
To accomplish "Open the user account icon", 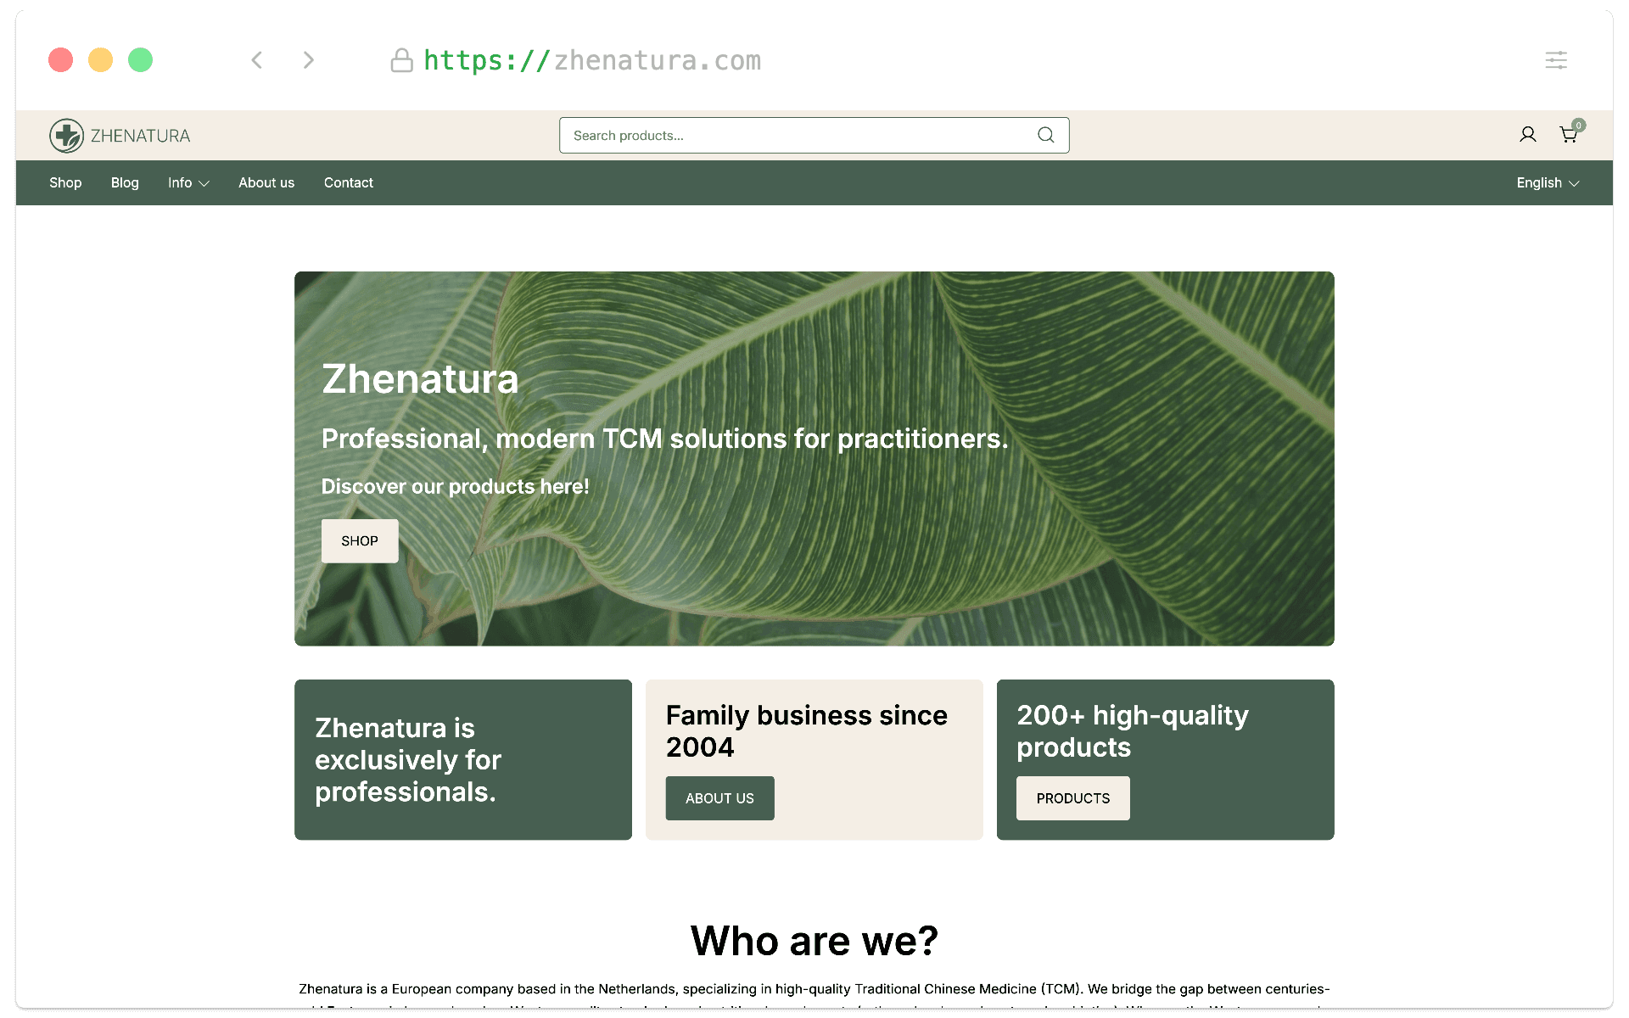I will [1527, 135].
